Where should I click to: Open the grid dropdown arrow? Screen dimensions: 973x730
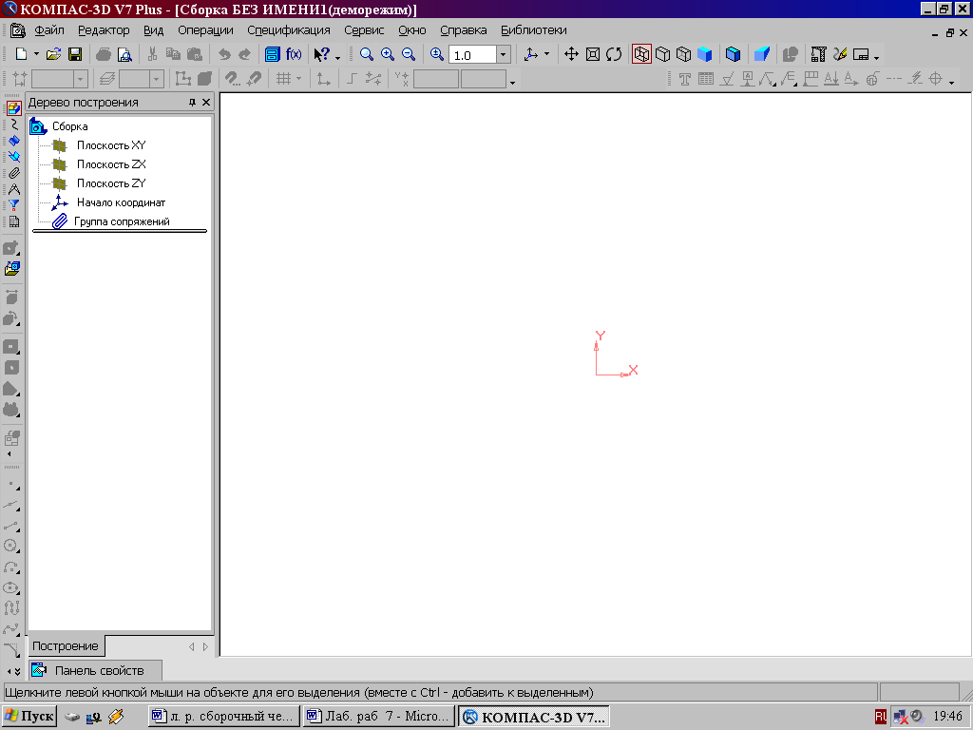click(x=298, y=79)
